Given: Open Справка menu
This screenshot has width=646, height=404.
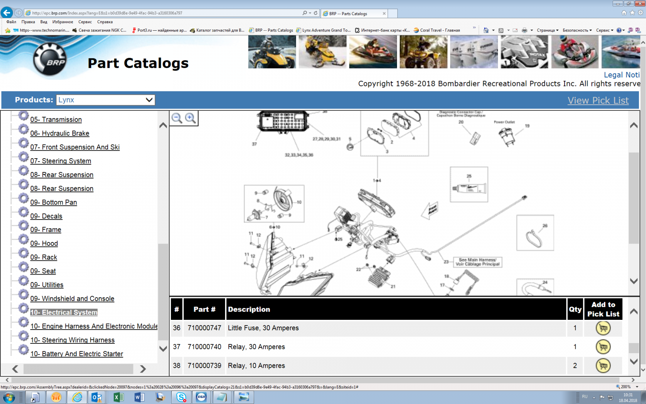Looking at the screenshot, I should coord(105,22).
